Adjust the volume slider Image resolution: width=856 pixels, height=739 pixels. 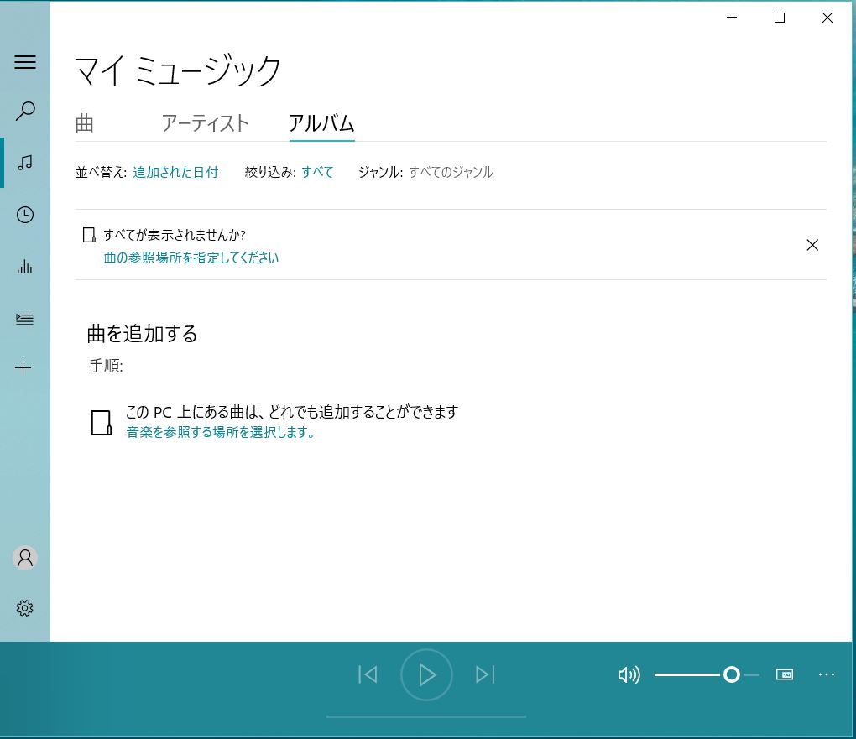click(x=707, y=675)
